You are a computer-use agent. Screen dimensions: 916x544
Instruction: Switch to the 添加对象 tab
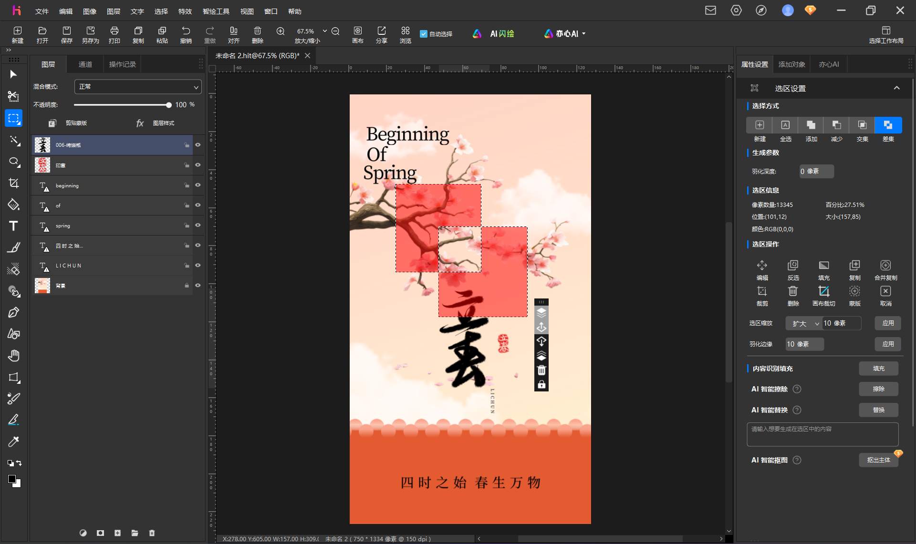791,64
